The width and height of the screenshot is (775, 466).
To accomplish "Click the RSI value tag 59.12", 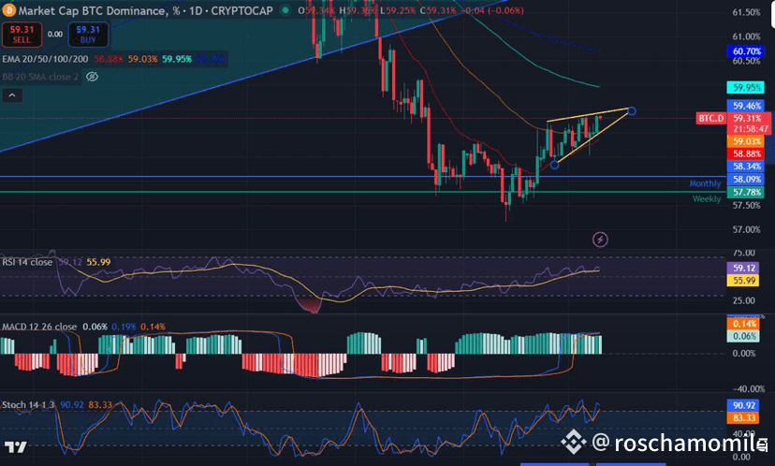I will [744, 268].
